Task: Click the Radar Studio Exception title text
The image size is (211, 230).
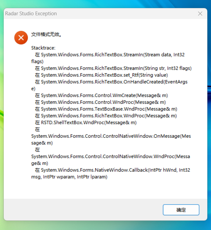Action: (x=31, y=14)
